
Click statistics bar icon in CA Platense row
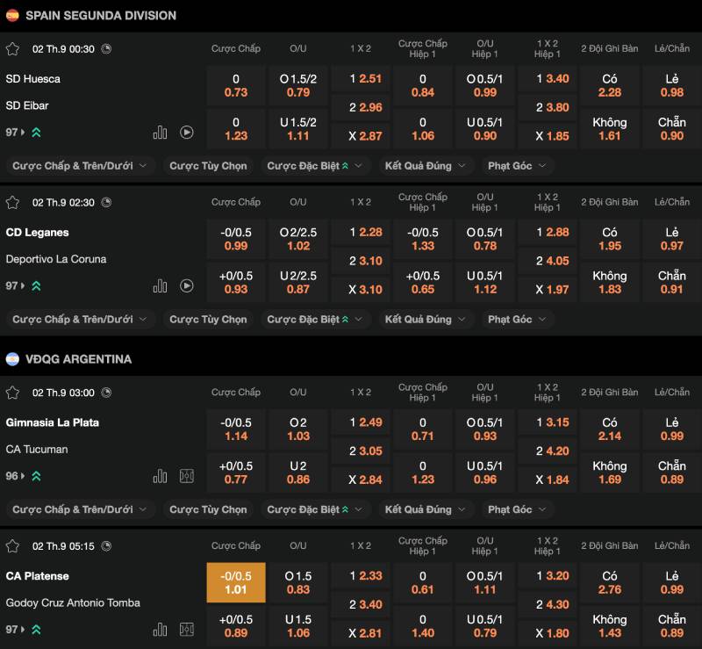click(160, 630)
